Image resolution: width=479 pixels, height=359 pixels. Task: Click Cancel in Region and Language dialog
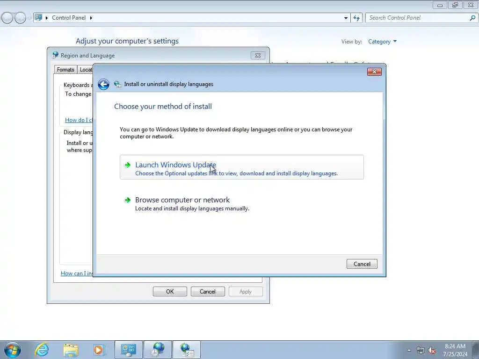[208, 292]
